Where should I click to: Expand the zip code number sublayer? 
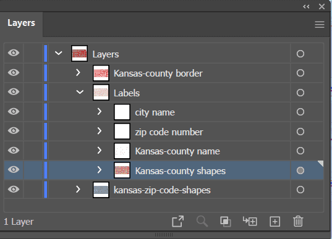100,131
